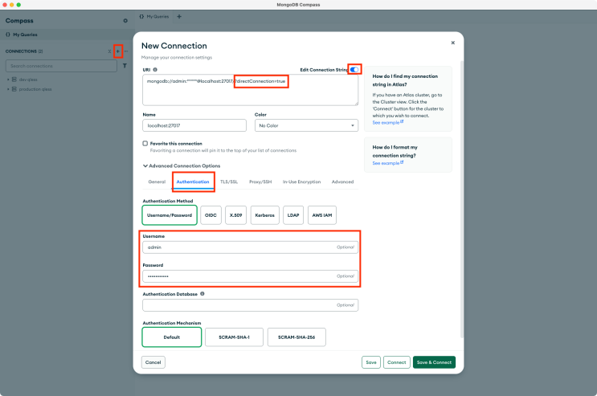Open Compass settings gear icon
This screenshot has height=396, width=597.
[125, 21]
